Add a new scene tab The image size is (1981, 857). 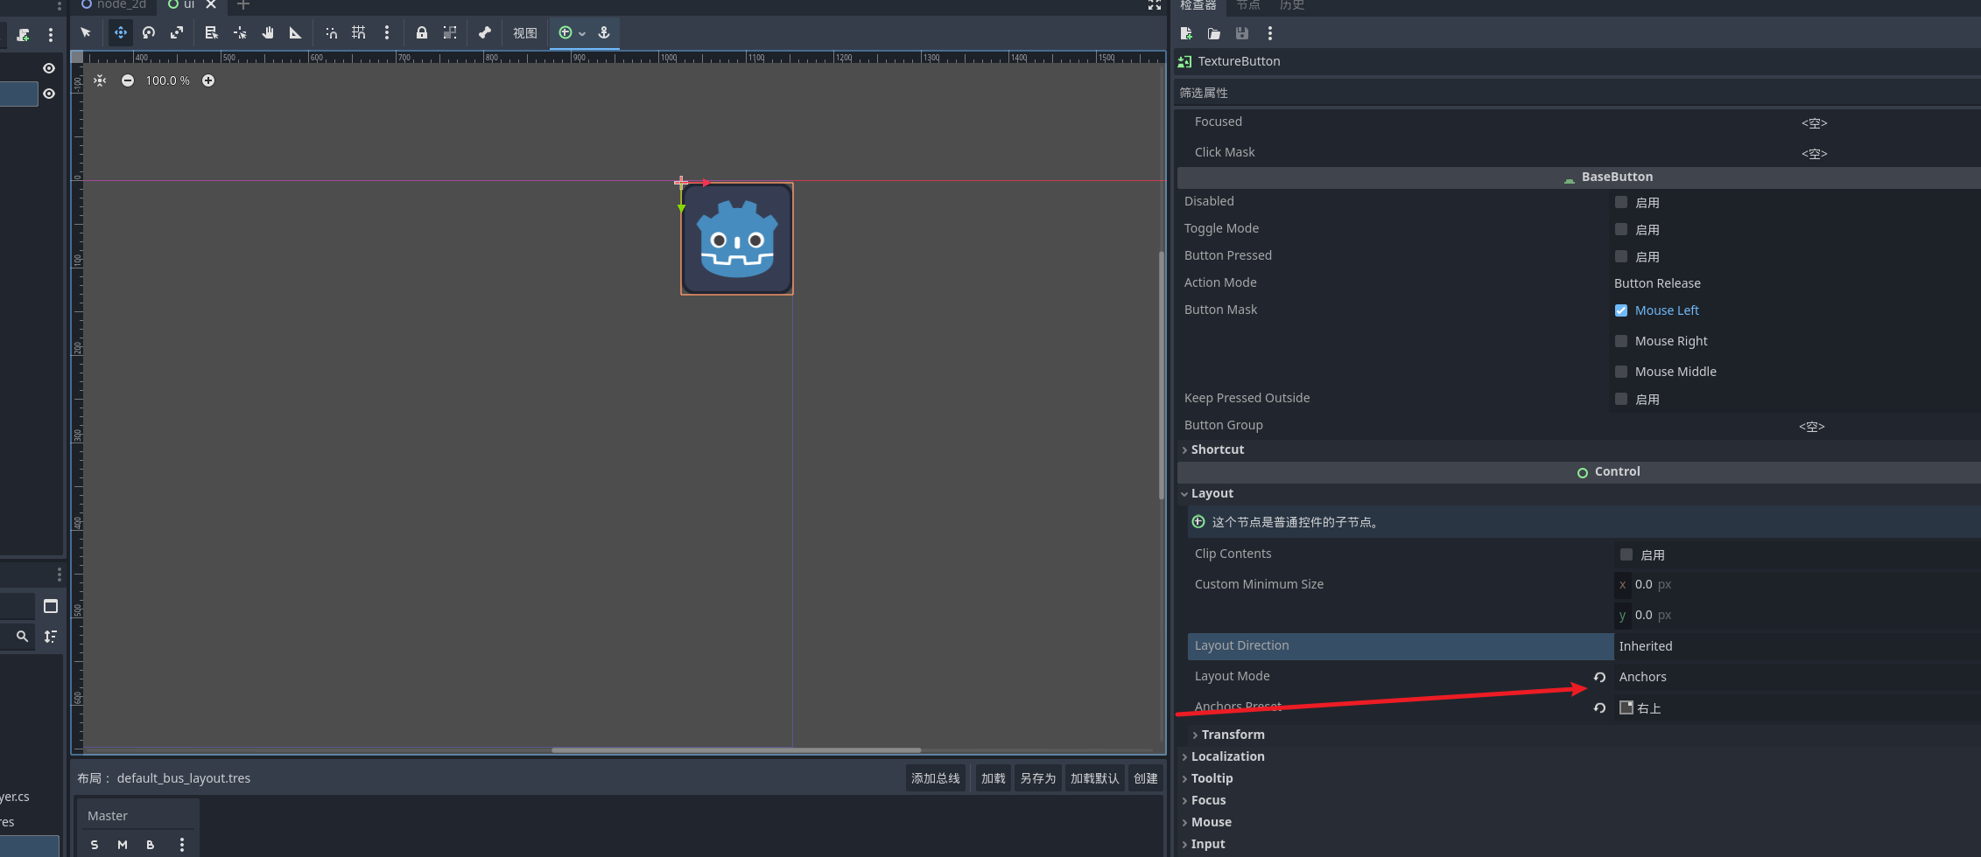pos(243,5)
